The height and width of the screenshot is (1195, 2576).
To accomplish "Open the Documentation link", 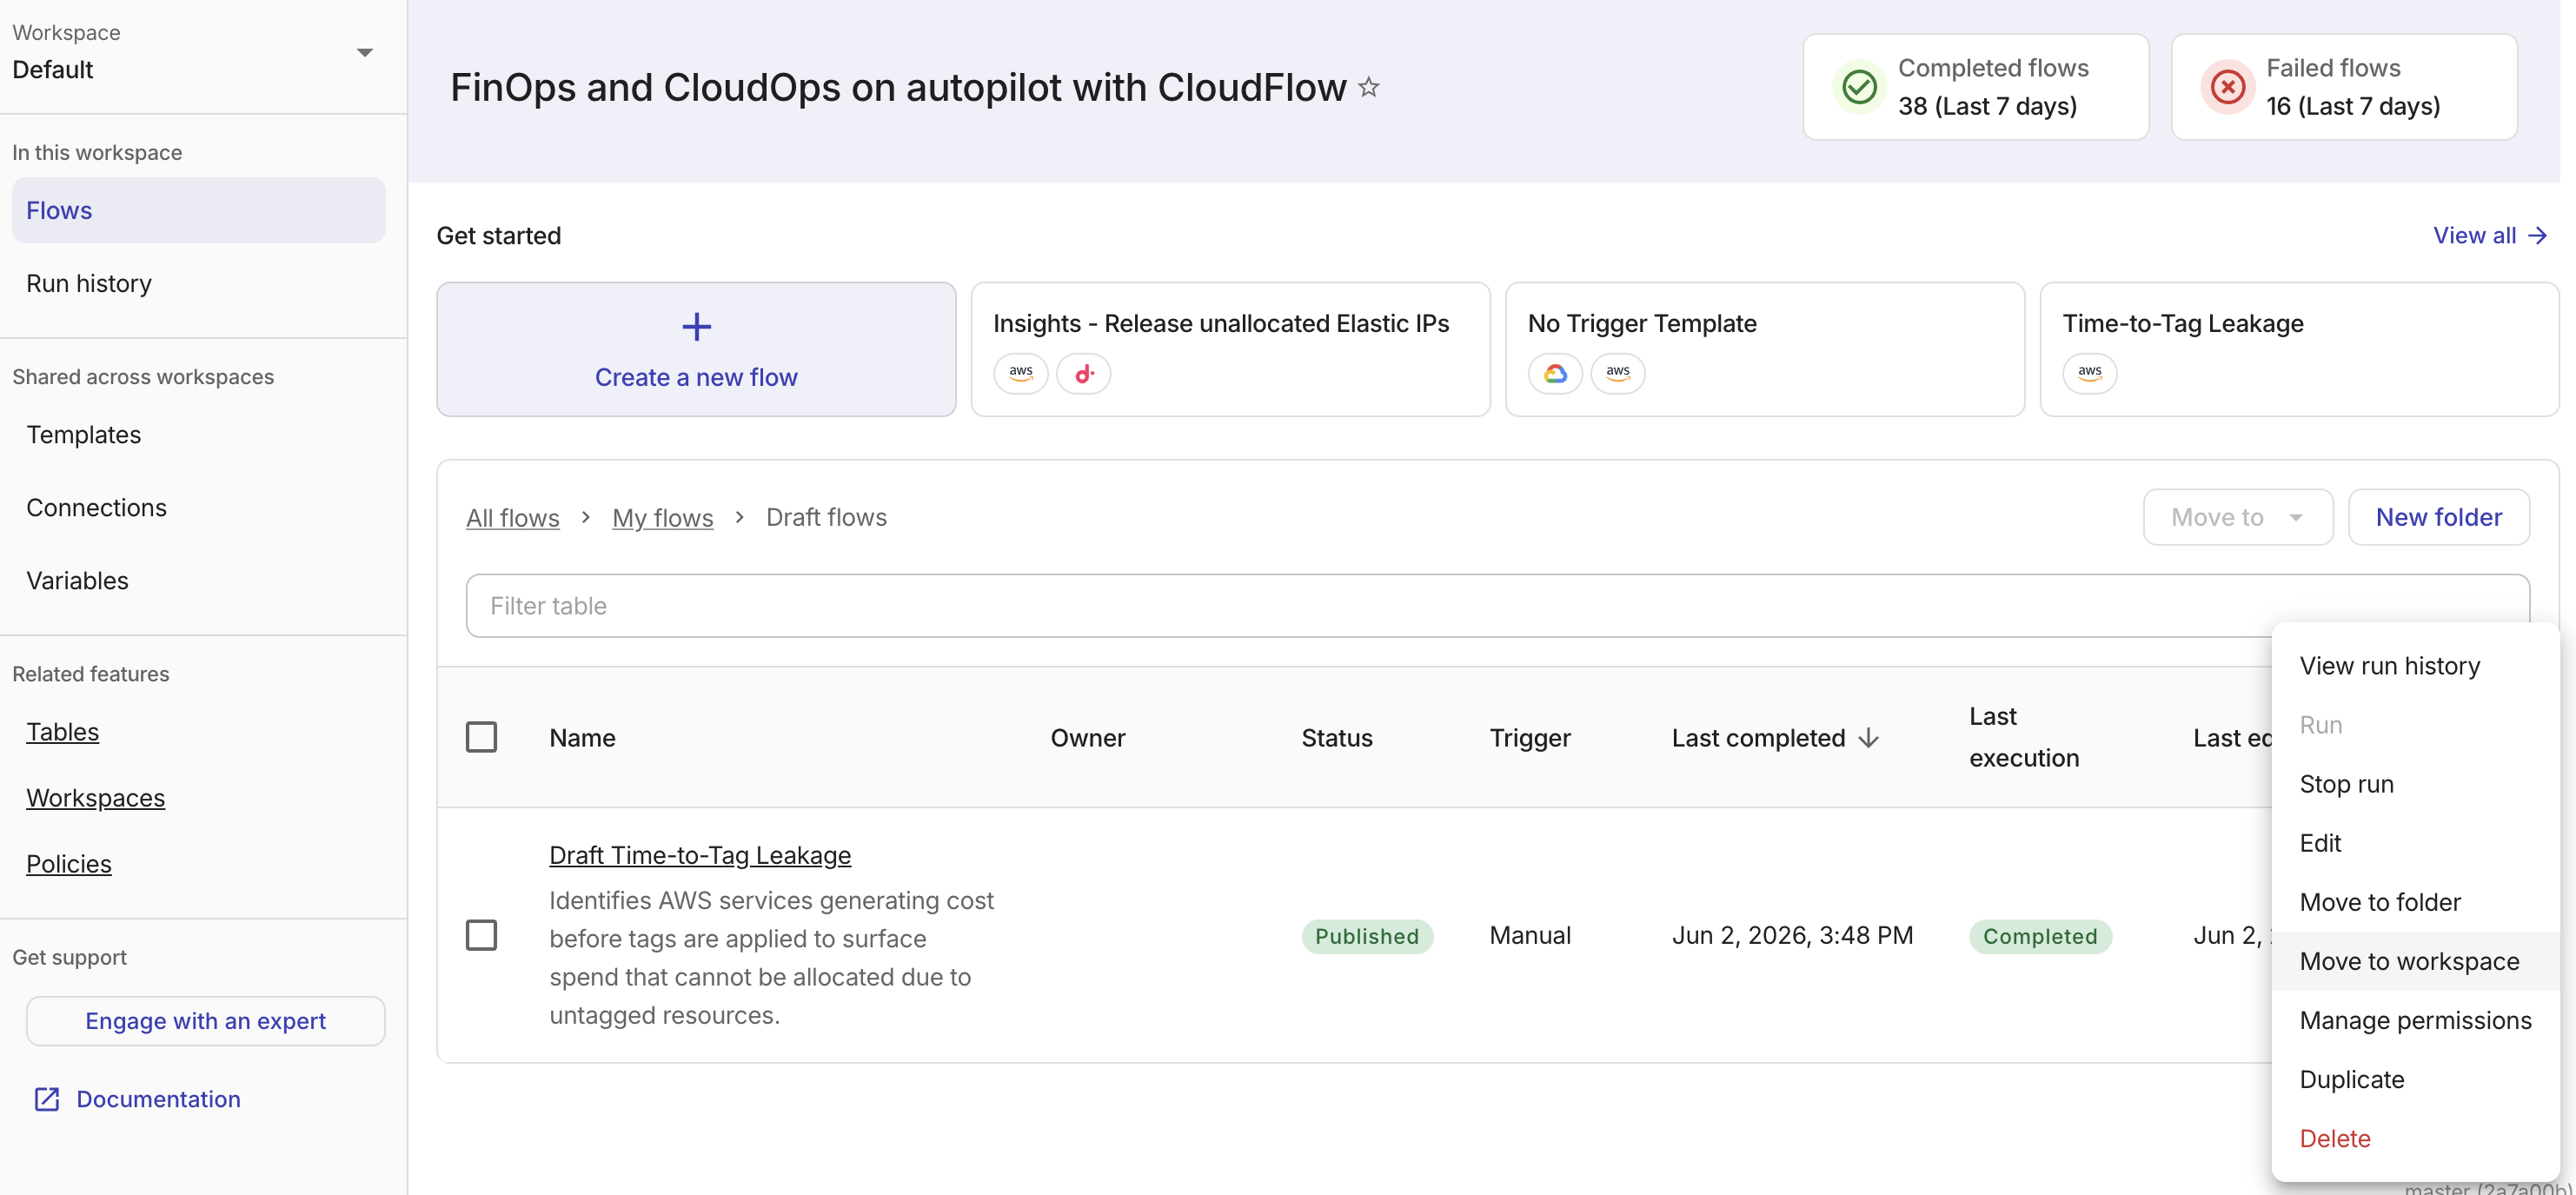I will [158, 1099].
